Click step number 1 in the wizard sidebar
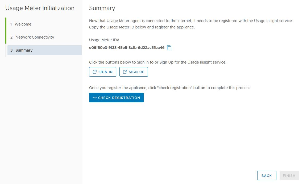 pos(11,24)
